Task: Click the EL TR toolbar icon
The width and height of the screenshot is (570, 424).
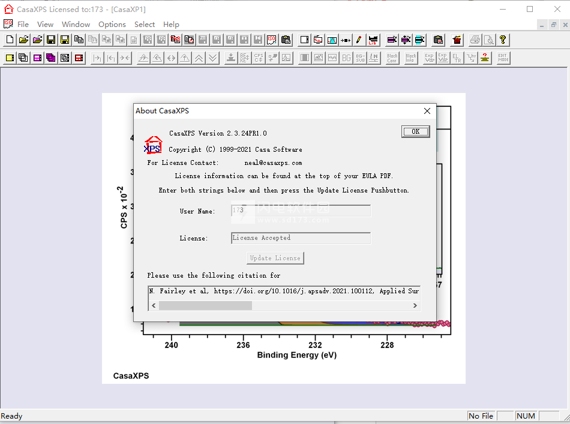Action: 457,58
